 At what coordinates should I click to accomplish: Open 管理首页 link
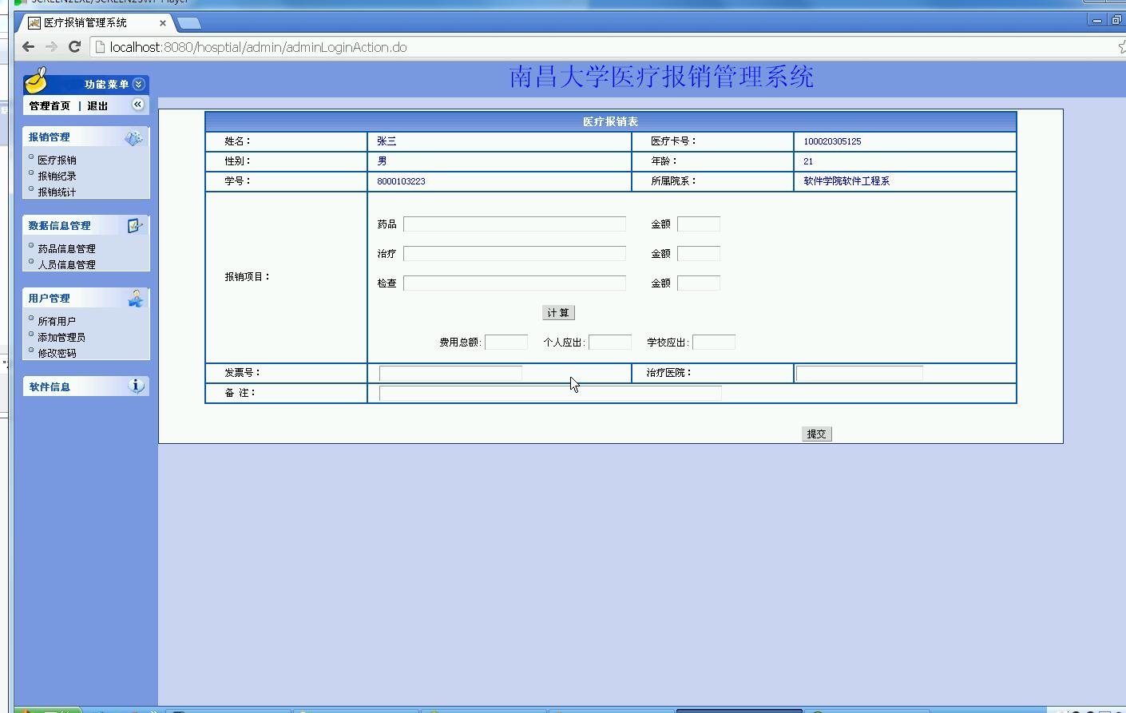50,106
